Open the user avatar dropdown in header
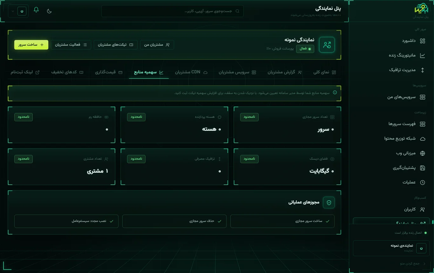The image size is (434, 273). coord(19,11)
